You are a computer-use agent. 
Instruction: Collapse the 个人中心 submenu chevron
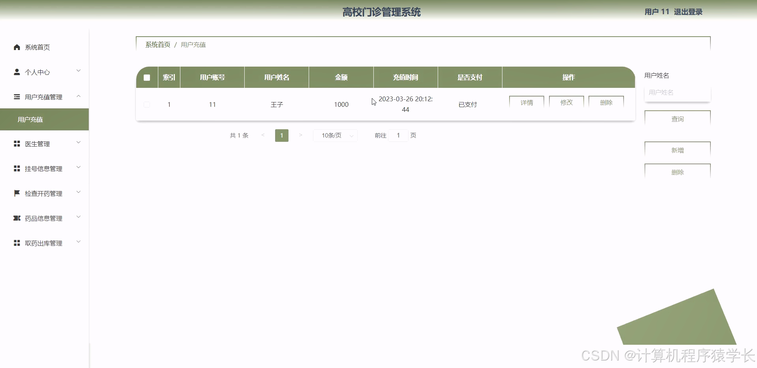point(79,71)
